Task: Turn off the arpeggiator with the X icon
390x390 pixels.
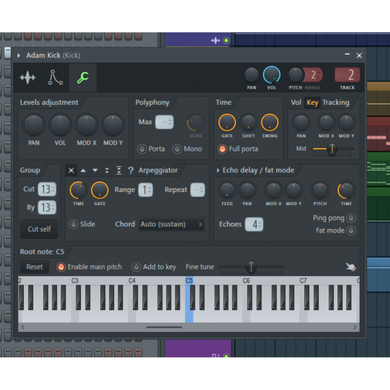Action: tap(71, 170)
